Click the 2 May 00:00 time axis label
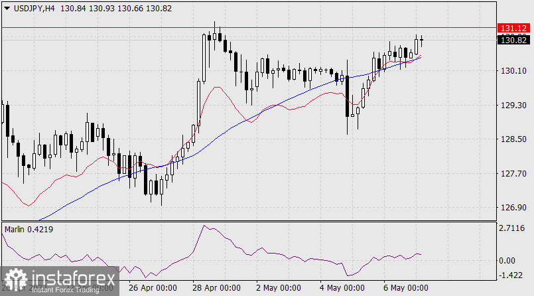This screenshot has height=296, width=534. click(279, 288)
